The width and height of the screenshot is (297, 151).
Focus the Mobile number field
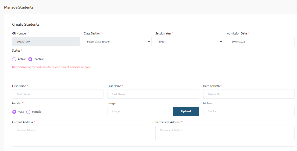(x=249, y=111)
